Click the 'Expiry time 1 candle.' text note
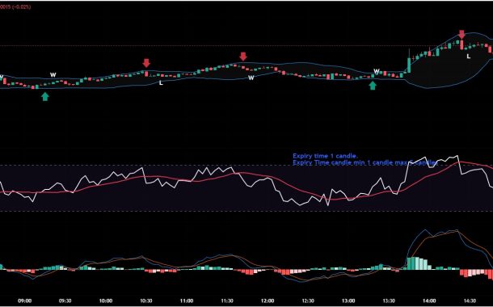 (x=325, y=156)
